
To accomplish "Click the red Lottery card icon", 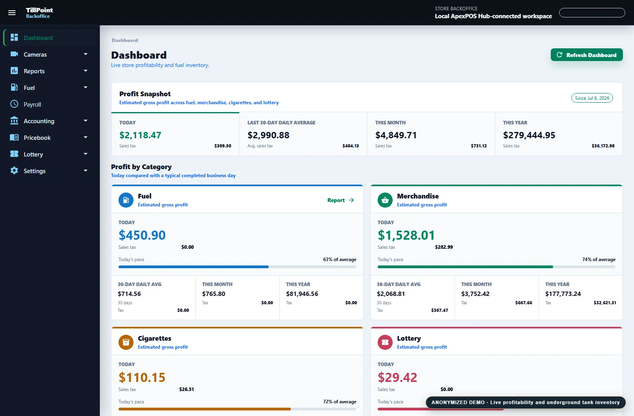I will pyautogui.click(x=385, y=342).
